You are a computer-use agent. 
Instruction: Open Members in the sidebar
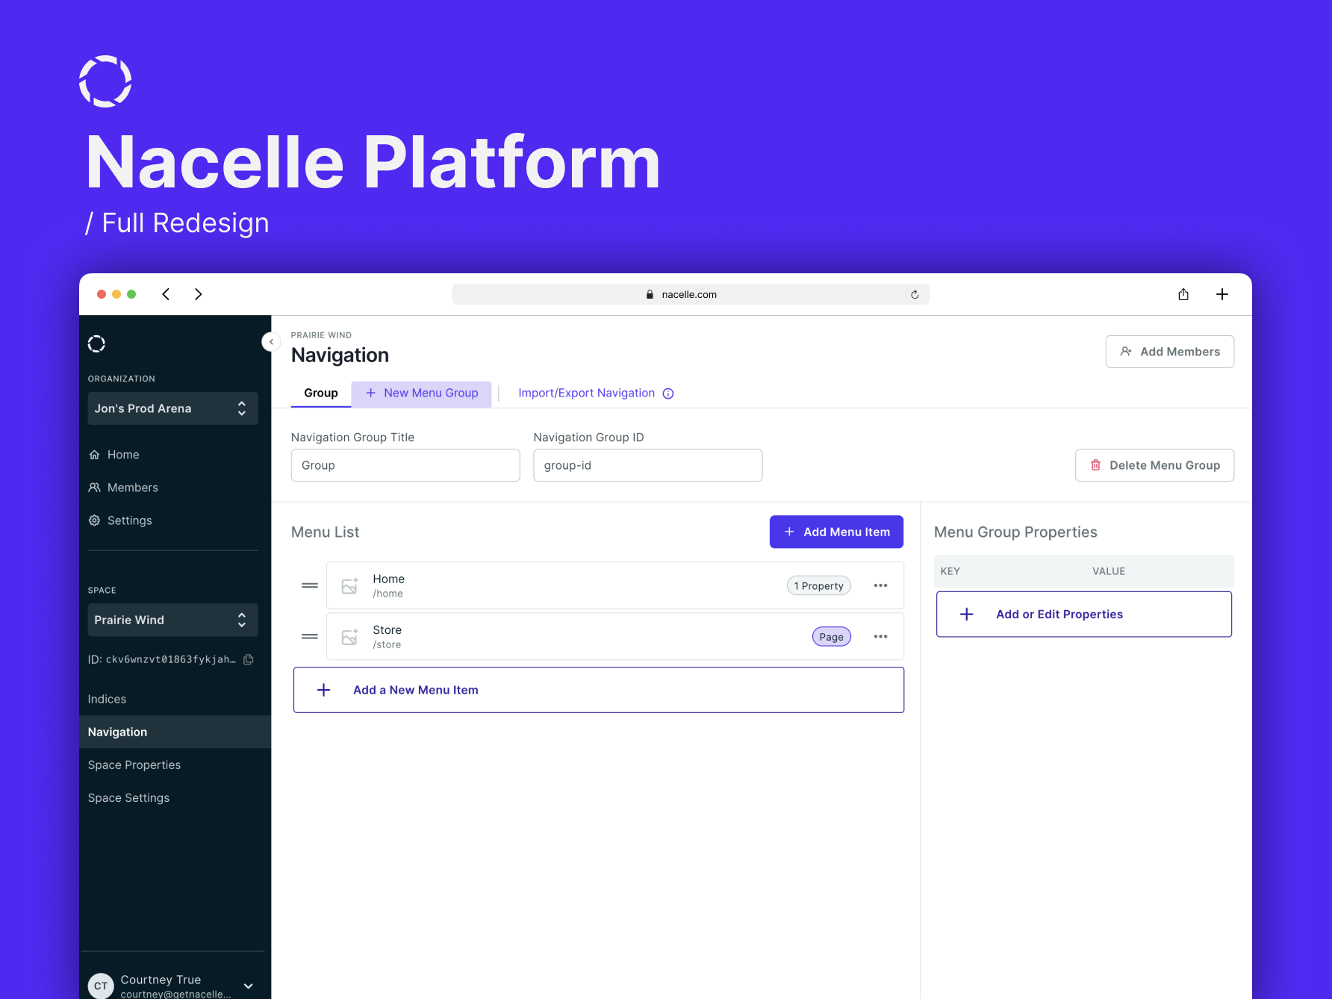123,488
